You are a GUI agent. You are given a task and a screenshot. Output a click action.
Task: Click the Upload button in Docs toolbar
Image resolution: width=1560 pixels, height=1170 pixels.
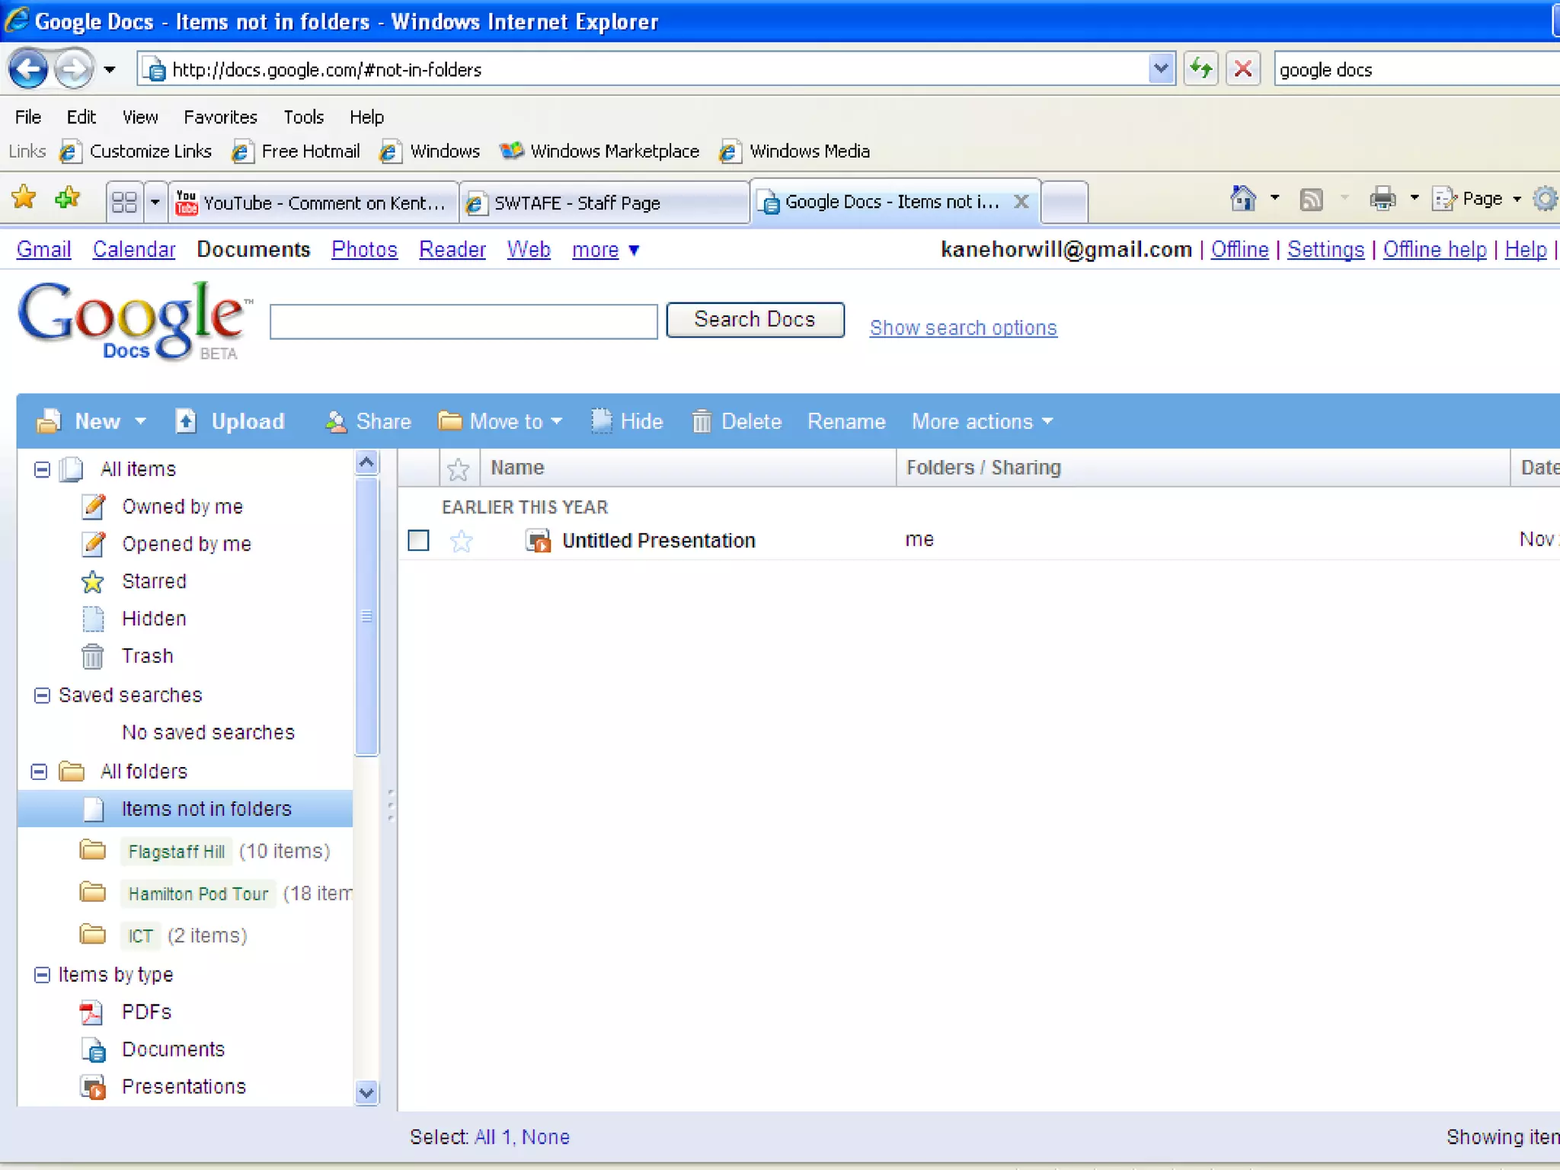pyautogui.click(x=229, y=421)
